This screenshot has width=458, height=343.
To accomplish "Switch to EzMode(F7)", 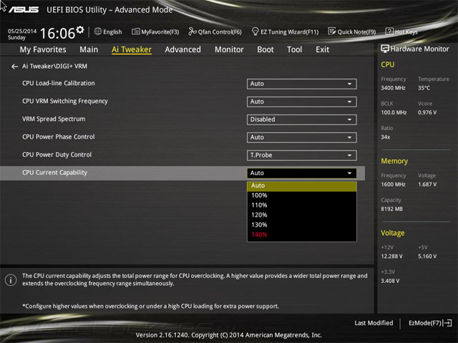I will (x=430, y=323).
